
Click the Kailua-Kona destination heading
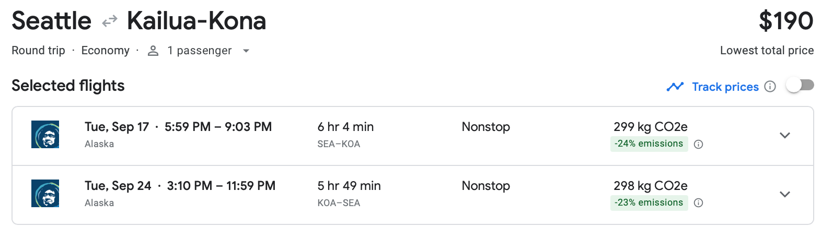(x=196, y=21)
